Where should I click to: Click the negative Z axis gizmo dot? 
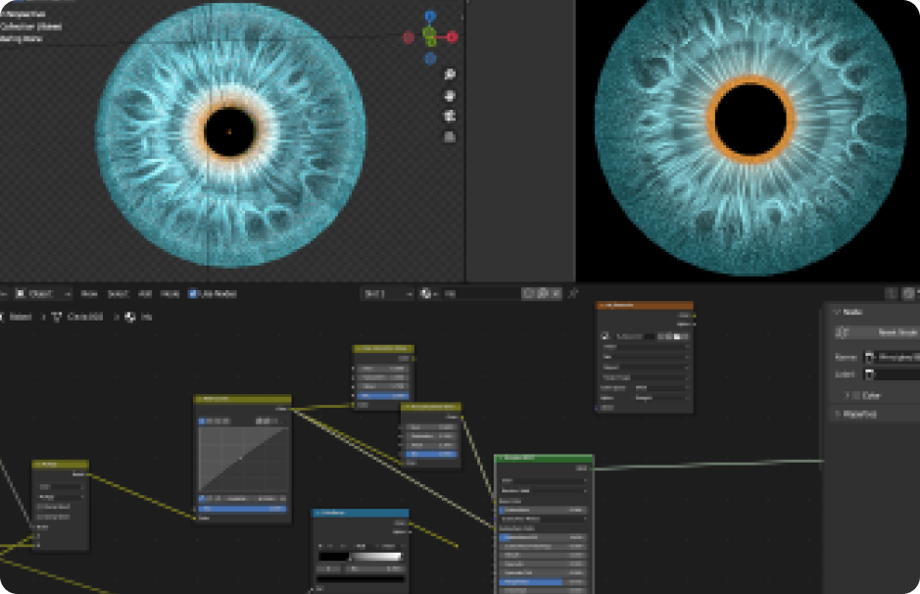coord(430,58)
